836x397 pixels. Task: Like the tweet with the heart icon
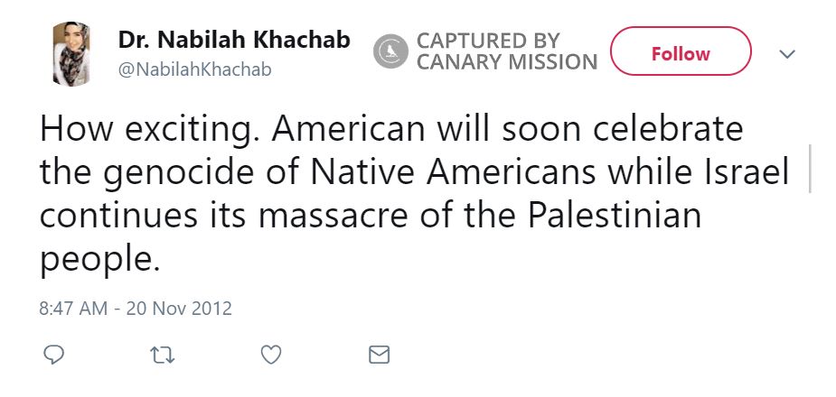[x=270, y=355]
